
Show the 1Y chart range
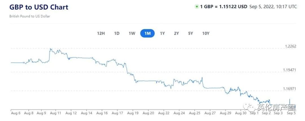[162, 33]
